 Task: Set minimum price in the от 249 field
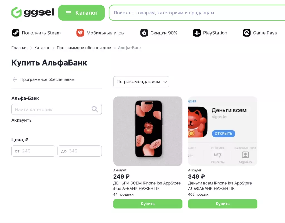(x=33, y=151)
